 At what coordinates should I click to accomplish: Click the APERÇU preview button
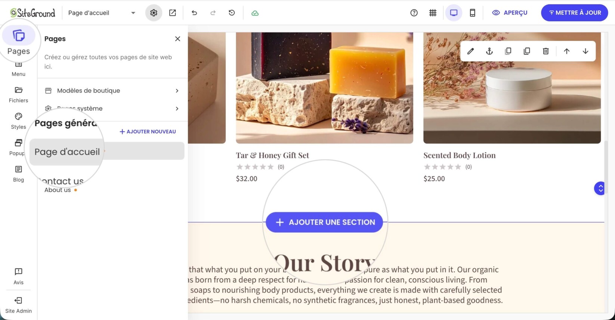[x=510, y=13]
